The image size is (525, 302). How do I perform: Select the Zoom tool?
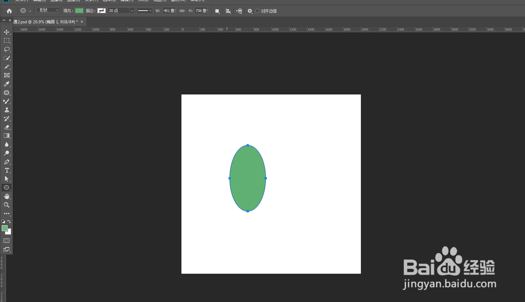tap(7, 205)
